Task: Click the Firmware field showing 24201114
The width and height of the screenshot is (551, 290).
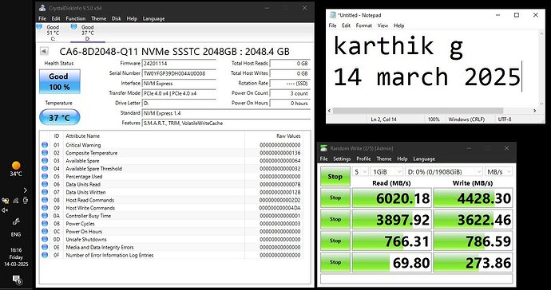Action: click(179, 64)
